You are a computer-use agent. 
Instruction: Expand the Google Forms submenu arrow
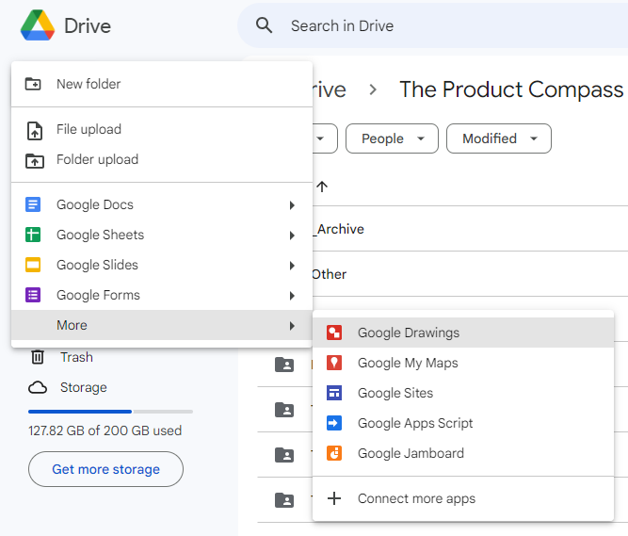[292, 296]
